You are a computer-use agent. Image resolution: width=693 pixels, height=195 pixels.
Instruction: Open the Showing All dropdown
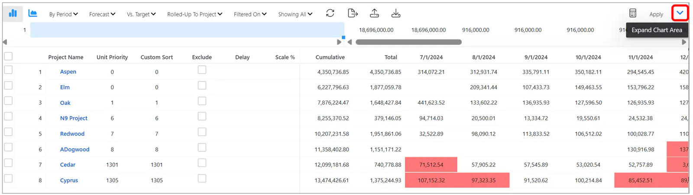[x=295, y=14]
